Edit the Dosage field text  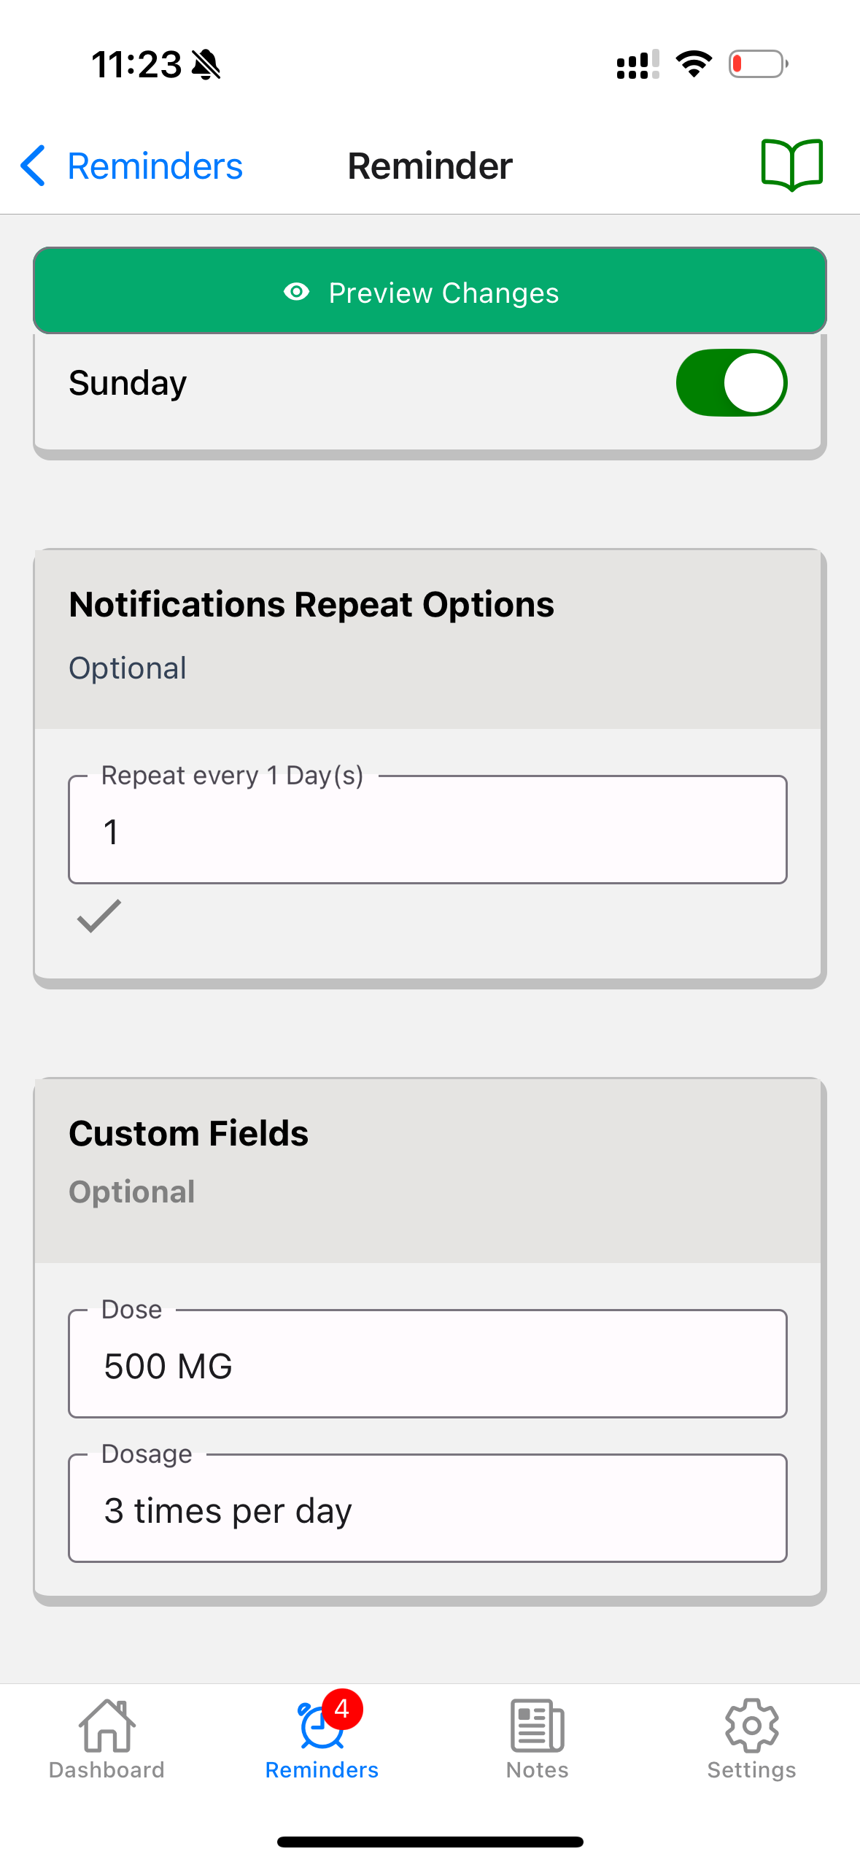coord(427,1509)
